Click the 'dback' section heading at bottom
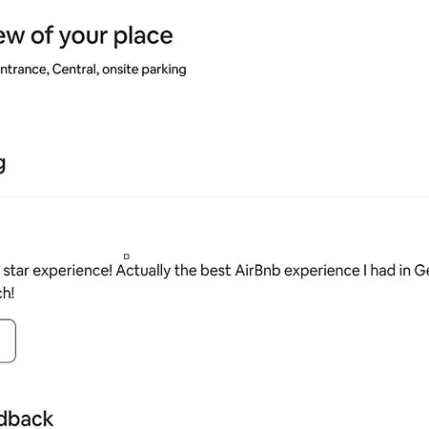 pyautogui.click(x=27, y=419)
